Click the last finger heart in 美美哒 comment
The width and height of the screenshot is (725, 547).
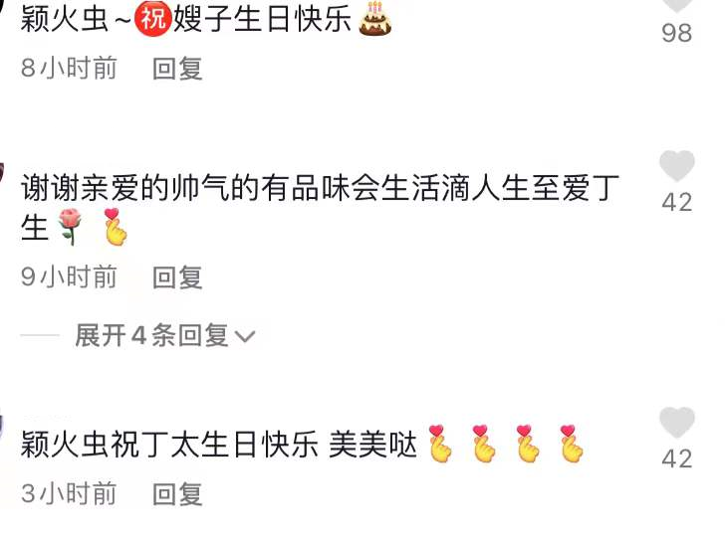pyautogui.click(x=571, y=444)
